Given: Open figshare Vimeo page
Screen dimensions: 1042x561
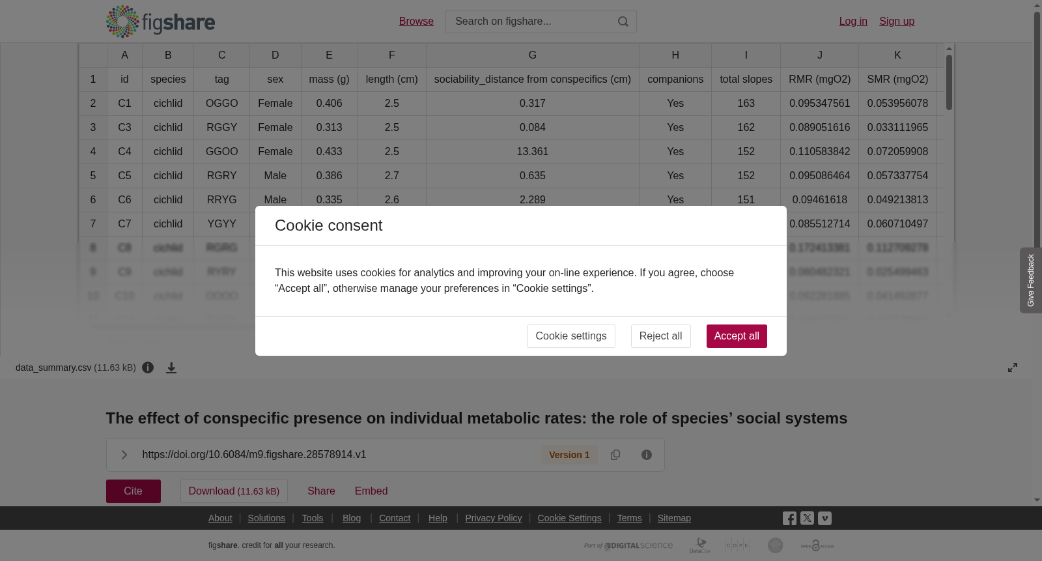Looking at the screenshot, I should [824, 518].
